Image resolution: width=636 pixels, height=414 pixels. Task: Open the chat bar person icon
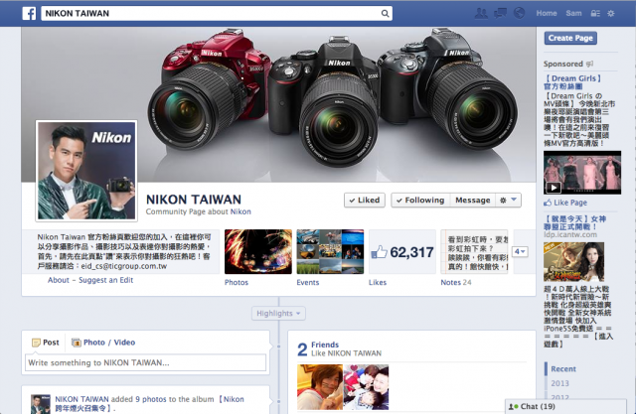(513, 407)
